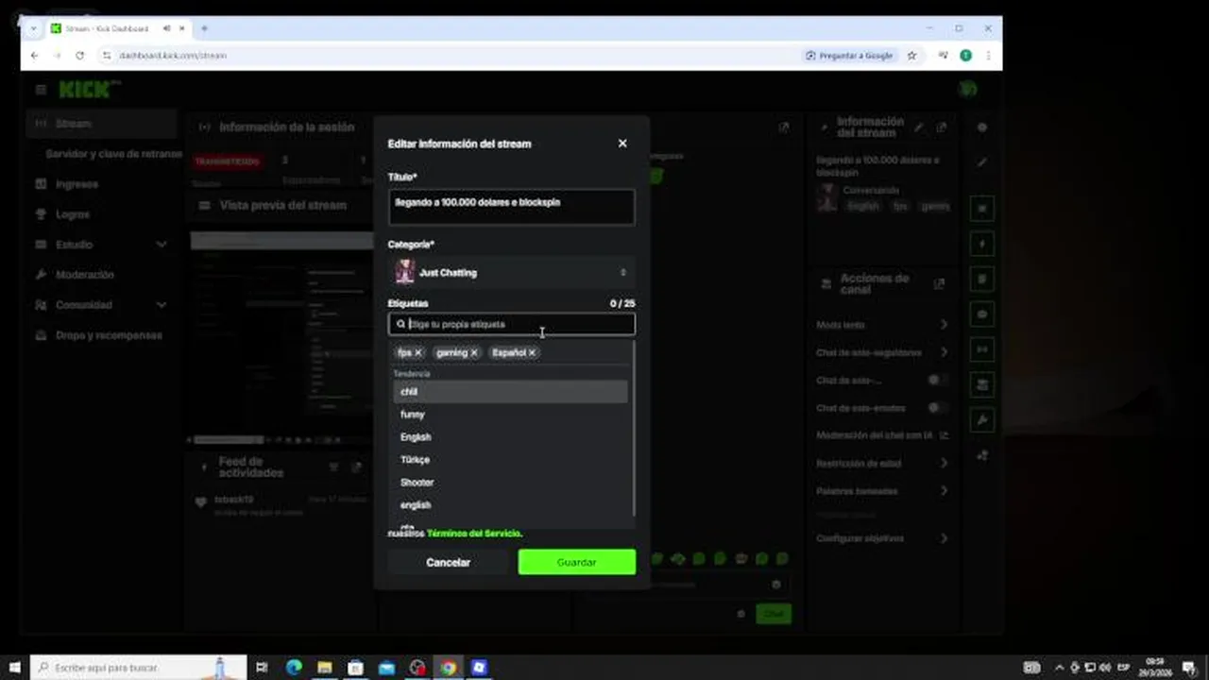The height and width of the screenshot is (680, 1209).
Task: Filter the Feed de actividades
Action: click(x=333, y=467)
